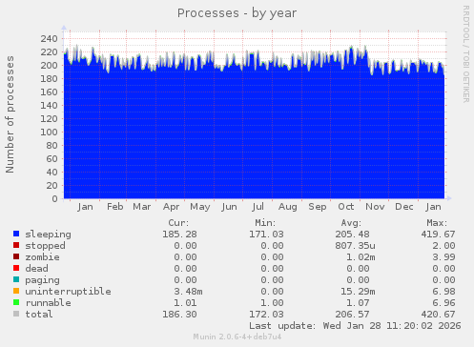Click the 'May' month axis label

pos(200,207)
